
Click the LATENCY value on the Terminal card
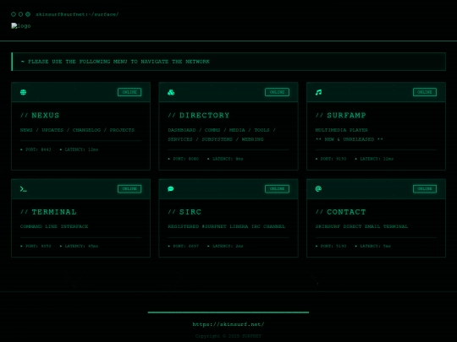point(79,246)
